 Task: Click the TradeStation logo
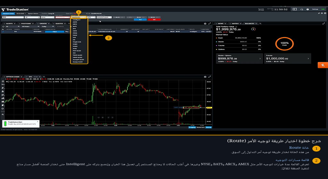(x=15, y=9)
